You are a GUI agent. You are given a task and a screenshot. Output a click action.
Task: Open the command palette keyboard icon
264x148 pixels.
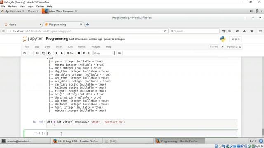tap(119, 53)
